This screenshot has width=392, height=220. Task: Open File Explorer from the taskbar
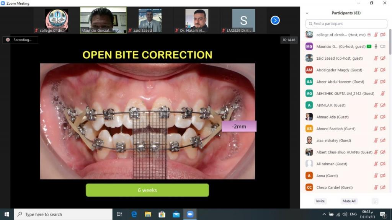(148, 214)
